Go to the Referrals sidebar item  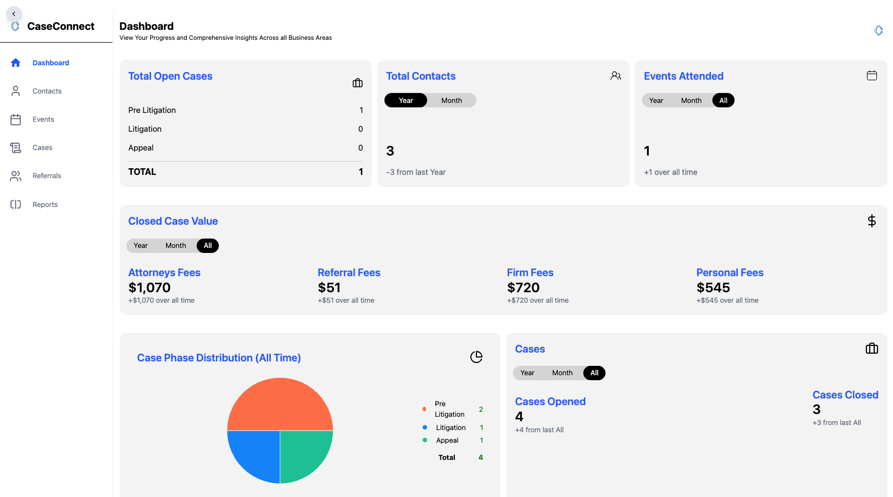pos(47,176)
